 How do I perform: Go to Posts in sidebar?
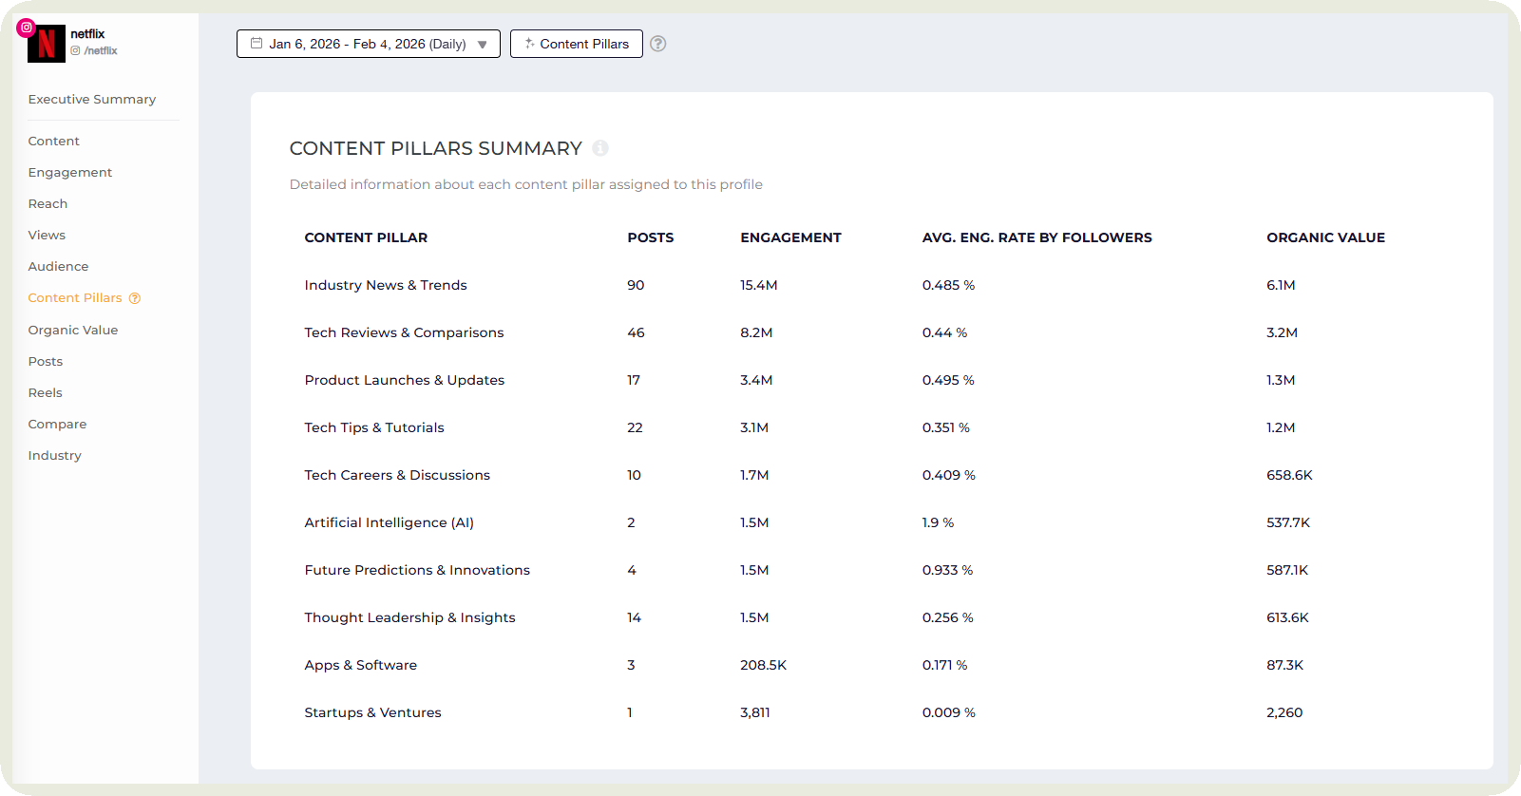tap(46, 362)
